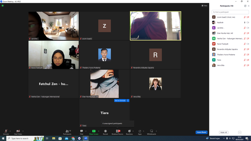Select Nadirah's highlighted video tile
The image size is (251, 141).
(155, 26)
